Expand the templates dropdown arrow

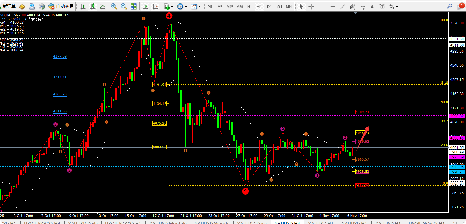(x=199, y=7)
